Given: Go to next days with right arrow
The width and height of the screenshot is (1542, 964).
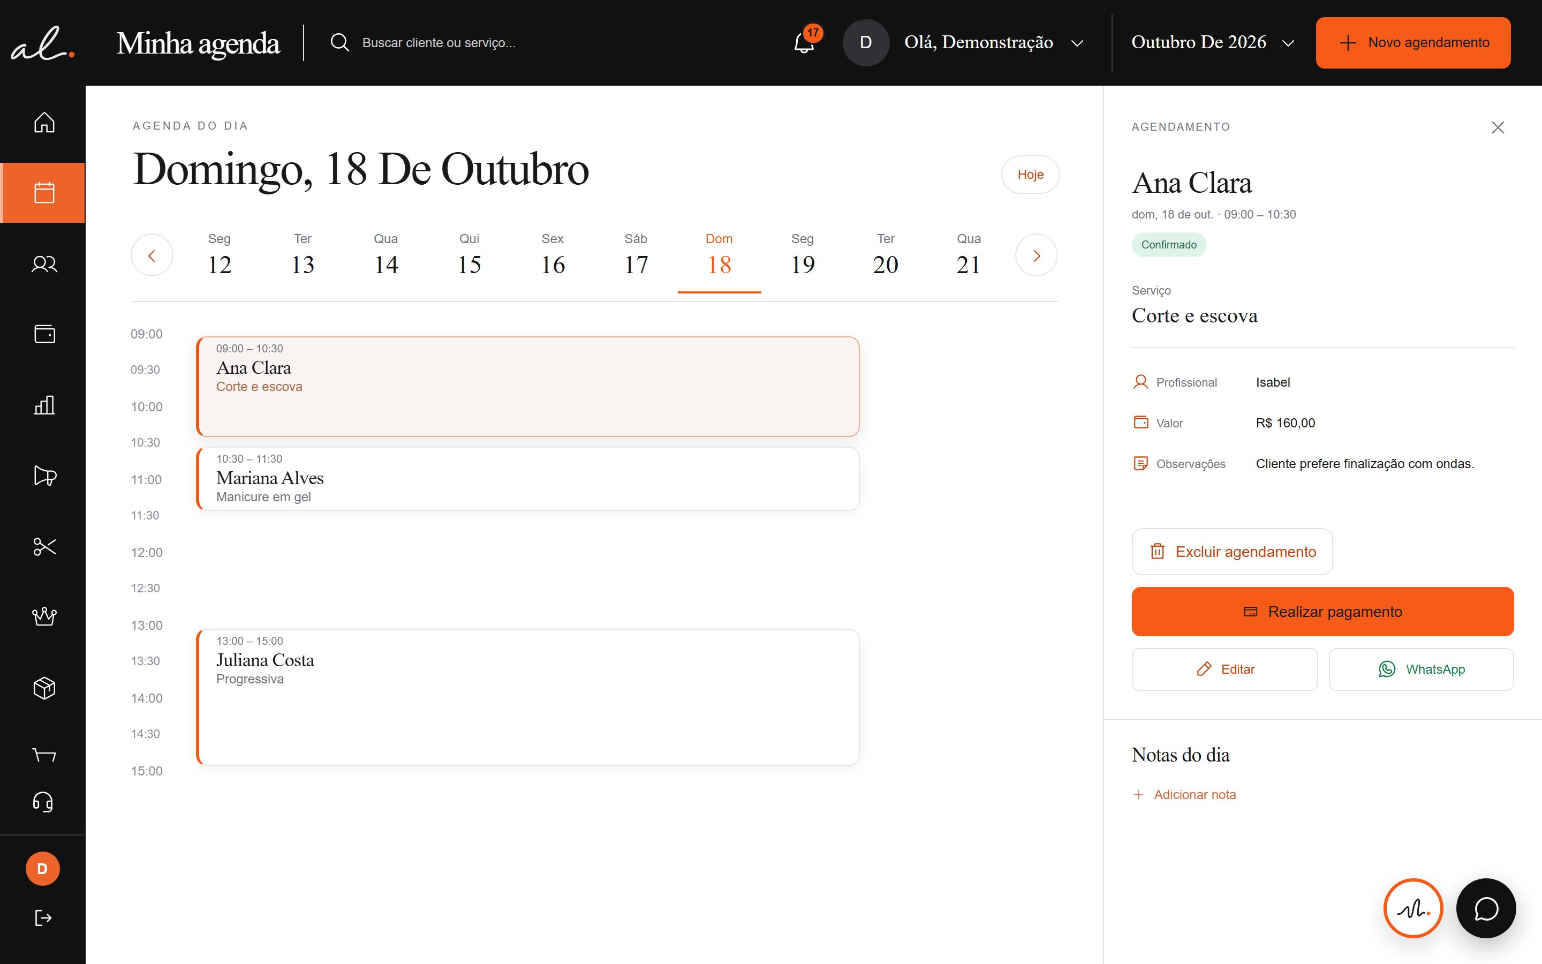Looking at the screenshot, I should pyautogui.click(x=1036, y=255).
